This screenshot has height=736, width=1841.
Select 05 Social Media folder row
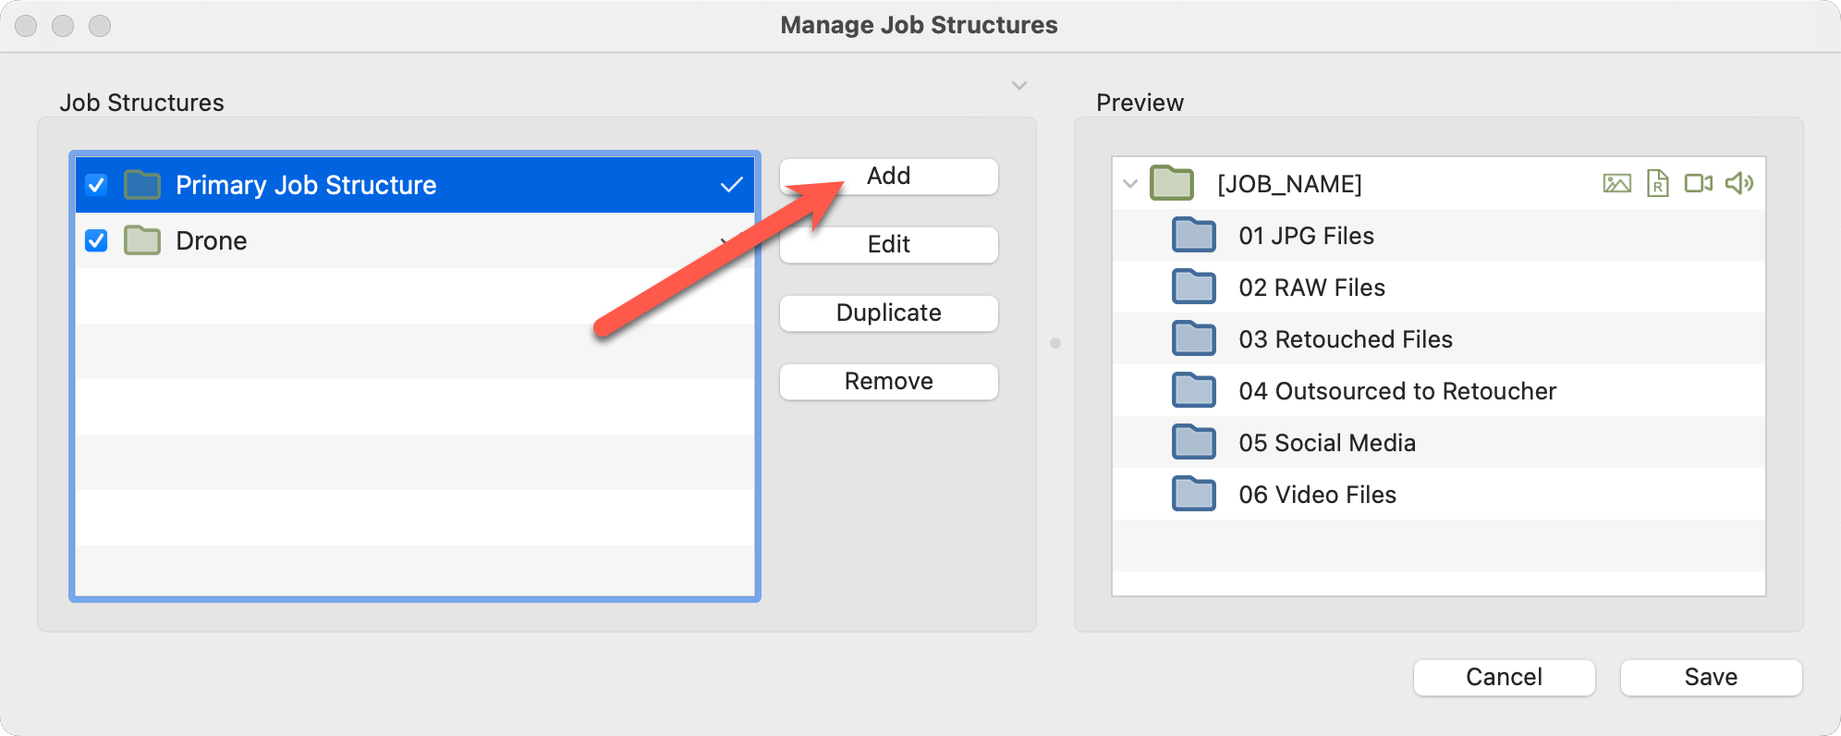1326,443
